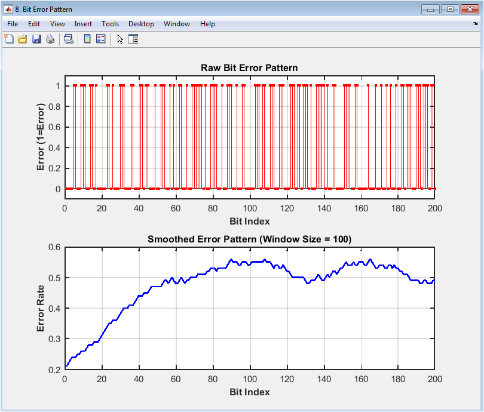This screenshot has height=412, width=484.
Task: Print the figure using the printer icon
Action: click(x=50, y=39)
